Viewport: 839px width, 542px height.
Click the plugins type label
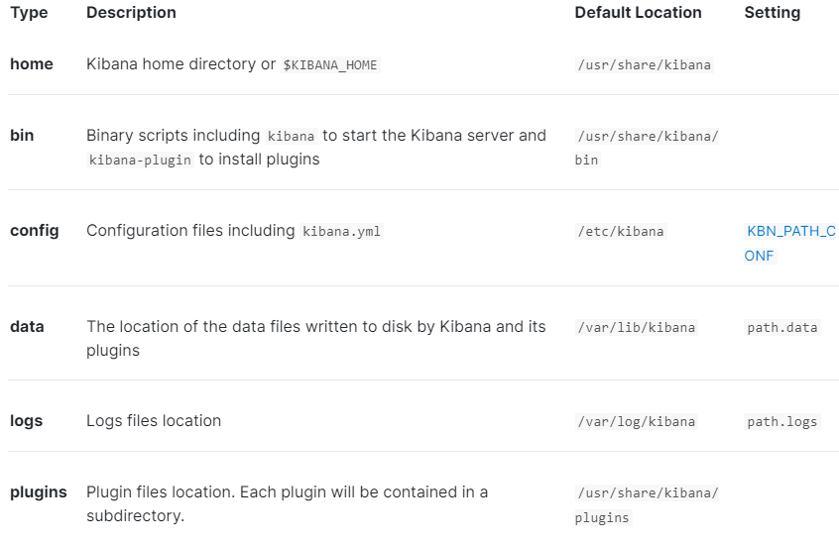click(39, 492)
